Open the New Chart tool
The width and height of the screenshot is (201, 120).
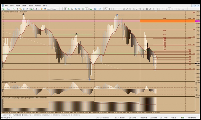click(x=3, y=9)
